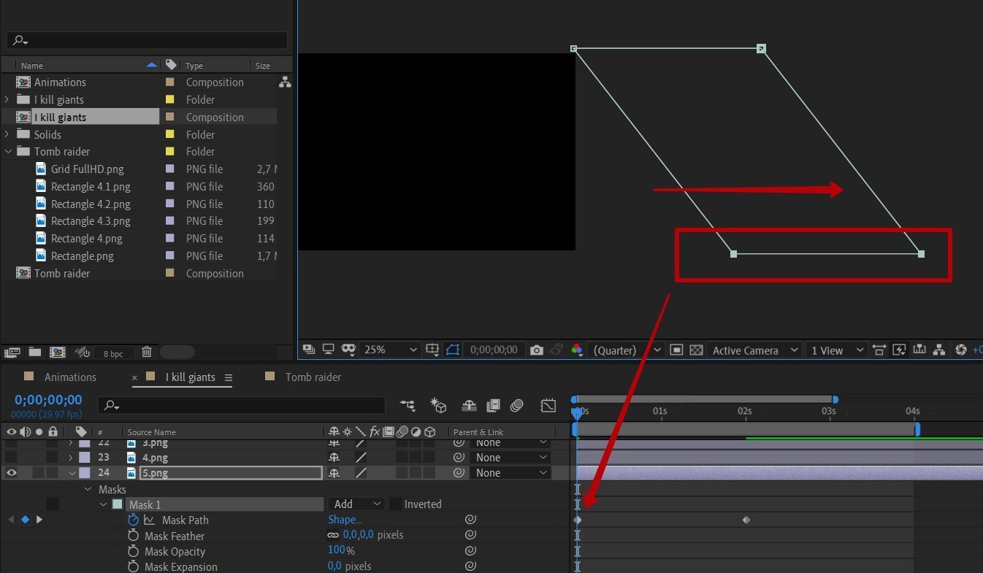983x573 pixels.
Task: Toggle the transparency grid in viewer
Action: tap(696, 350)
